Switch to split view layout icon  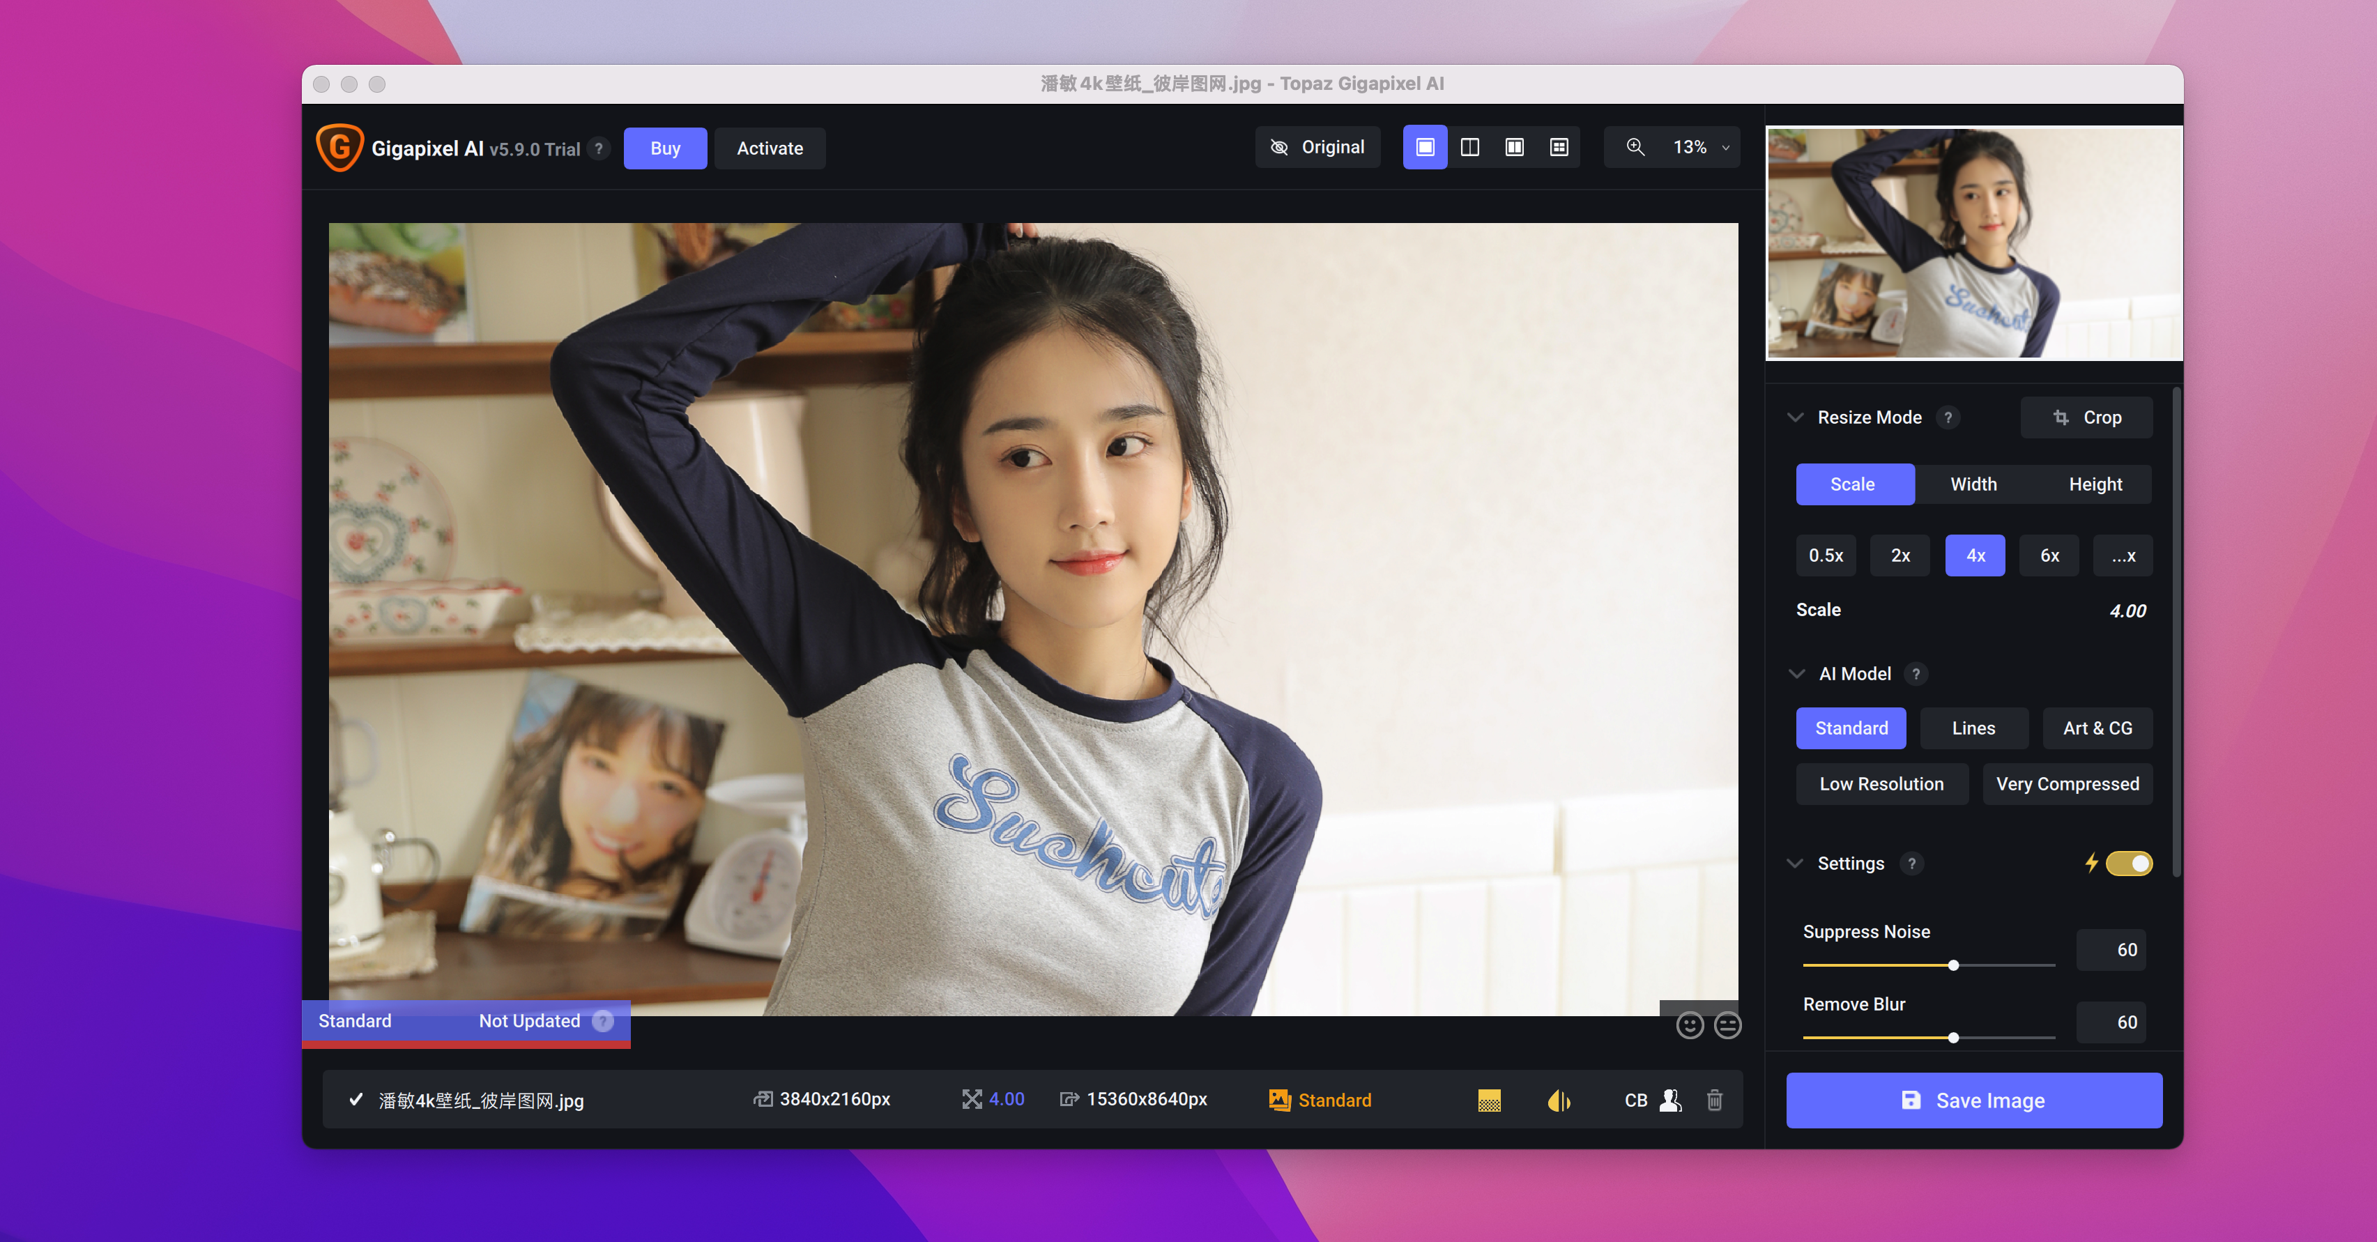pos(1470,148)
